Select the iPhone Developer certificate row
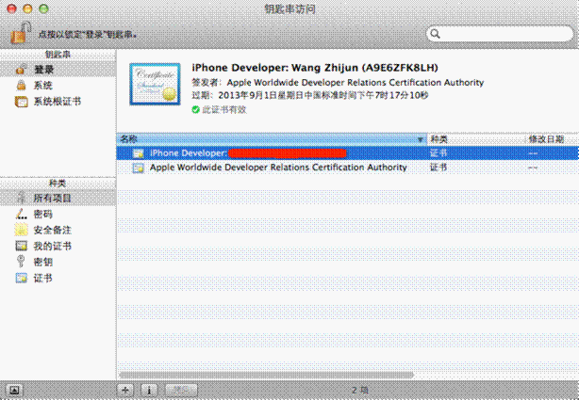The image size is (579, 400). point(347,153)
